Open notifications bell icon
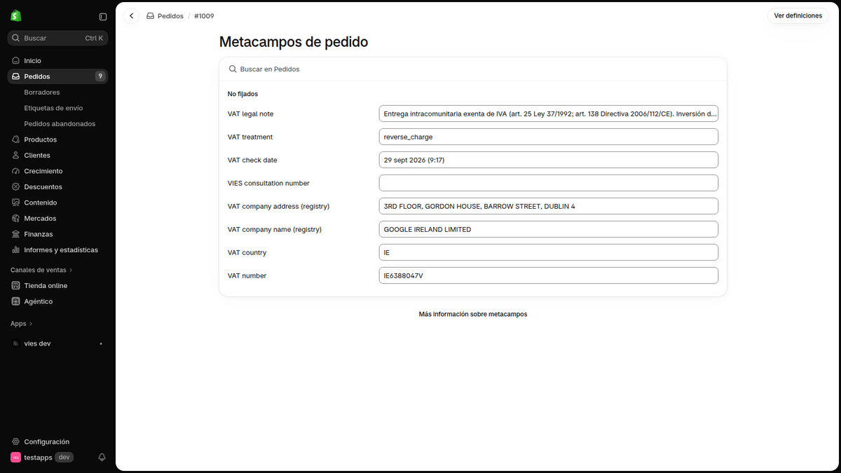Screen dimensions: 841x473 (x=102, y=458)
